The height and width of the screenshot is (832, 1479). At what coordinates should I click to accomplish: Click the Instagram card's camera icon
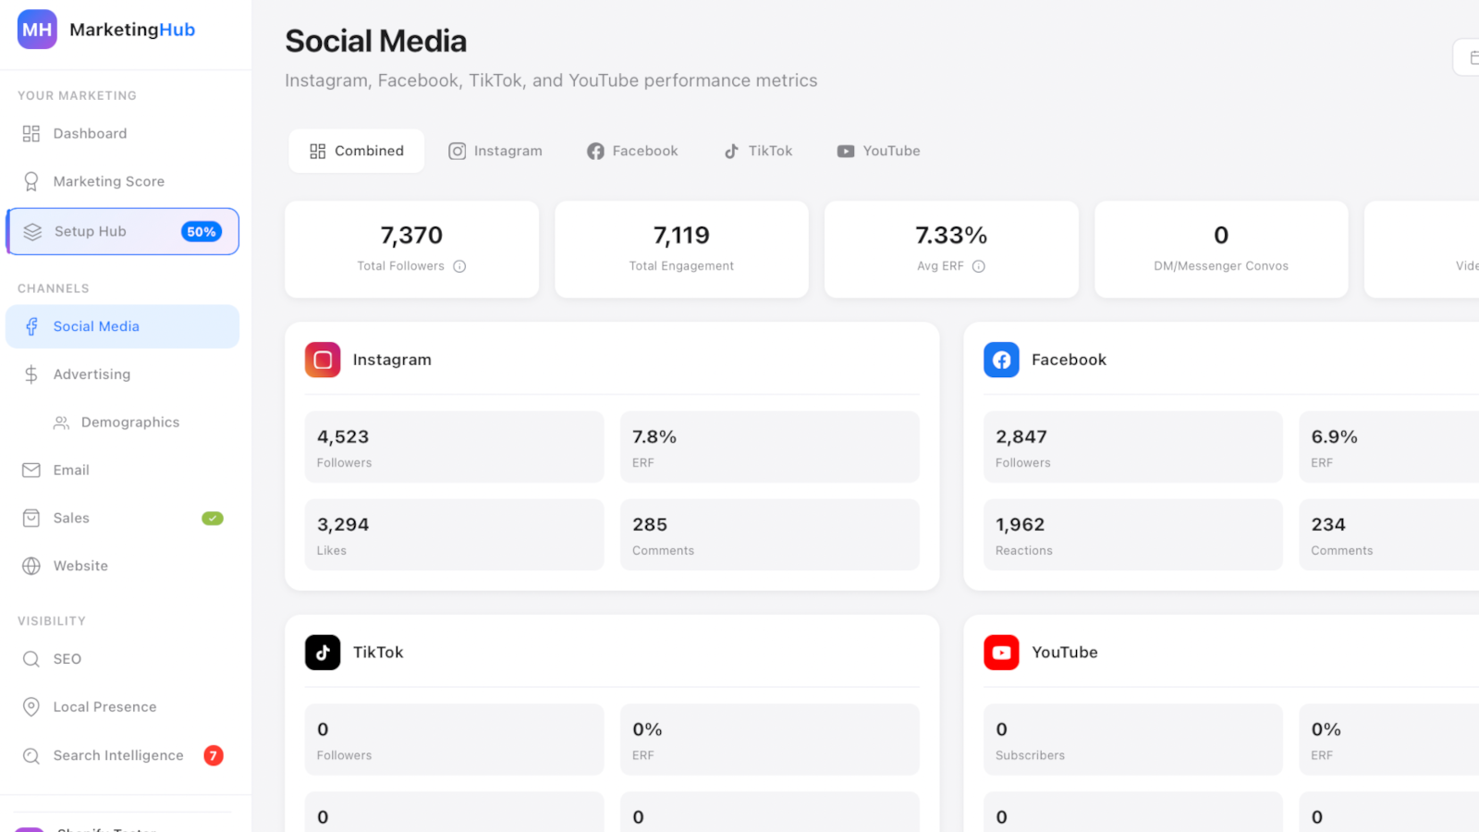pyautogui.click(x=322, y=360)
